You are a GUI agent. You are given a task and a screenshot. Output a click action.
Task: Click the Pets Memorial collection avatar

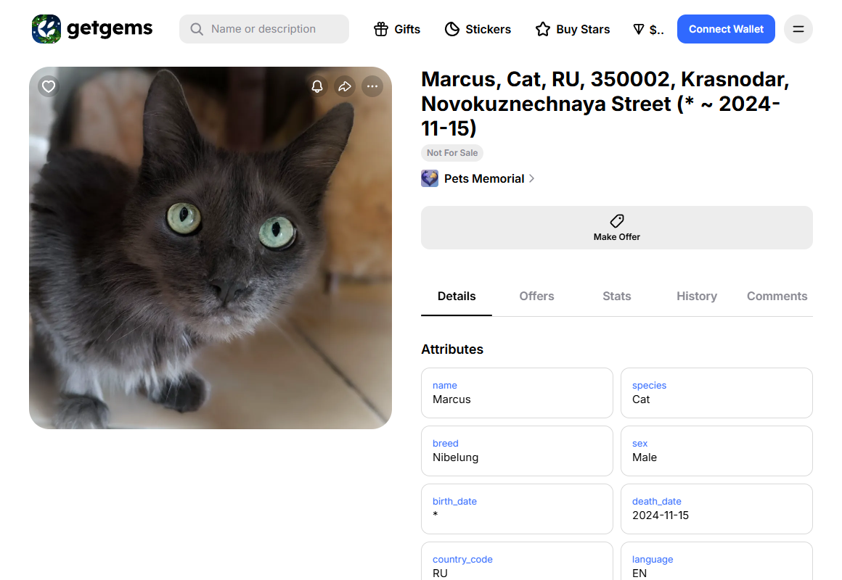click(430, 178)
